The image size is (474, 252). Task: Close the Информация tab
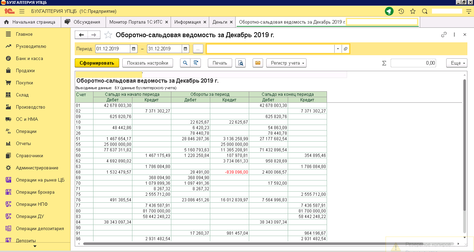(x=205, y=22)
